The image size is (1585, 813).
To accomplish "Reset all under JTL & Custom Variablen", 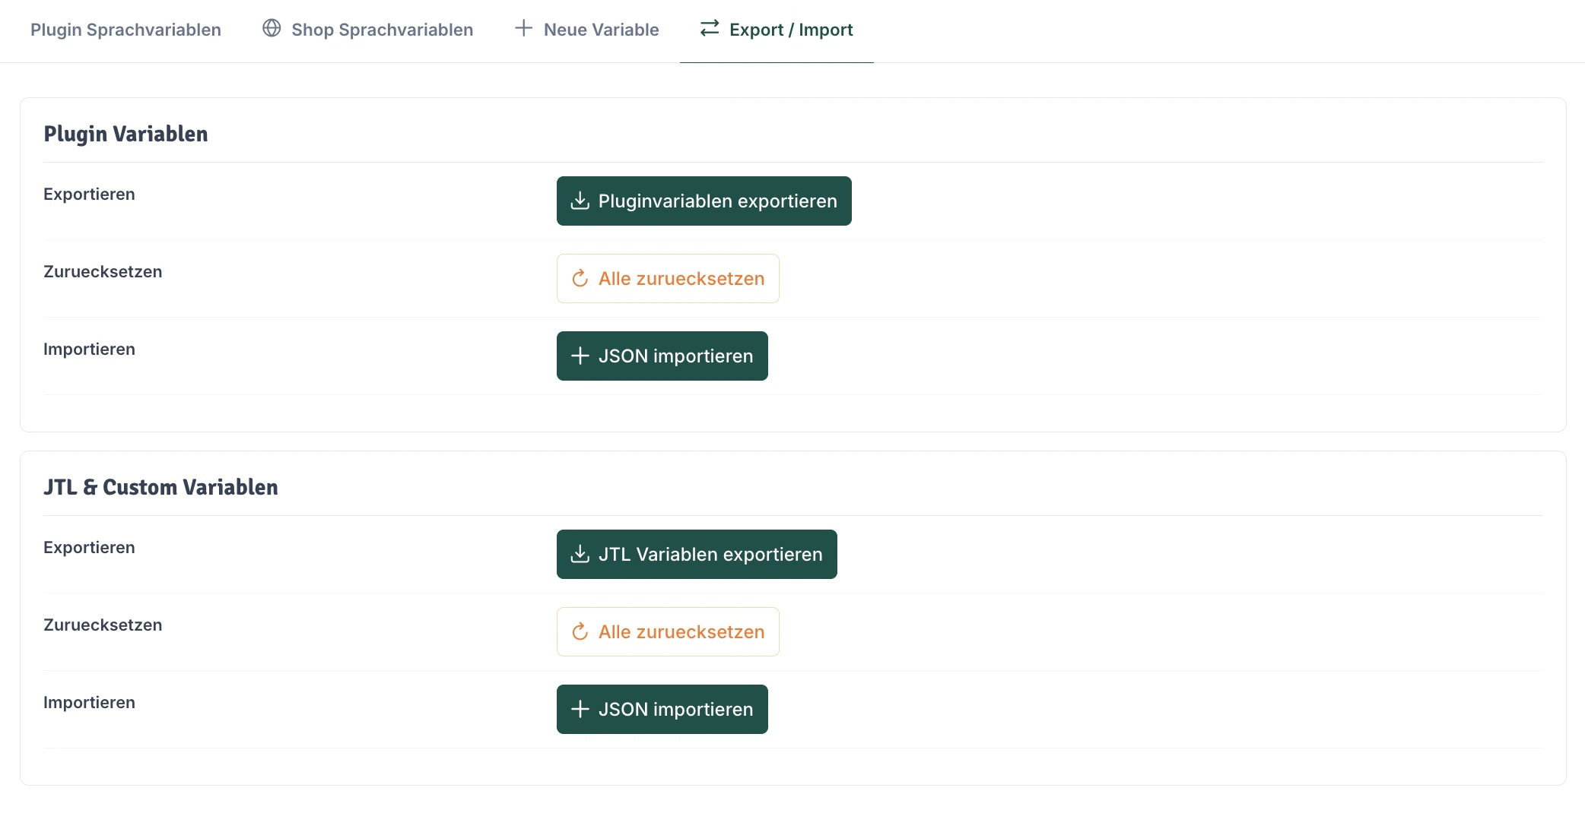I will click(x=668, y=631).
